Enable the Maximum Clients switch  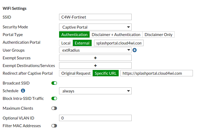tap(54, 108)
